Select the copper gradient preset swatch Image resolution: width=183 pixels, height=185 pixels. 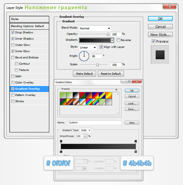coord(75,102)
